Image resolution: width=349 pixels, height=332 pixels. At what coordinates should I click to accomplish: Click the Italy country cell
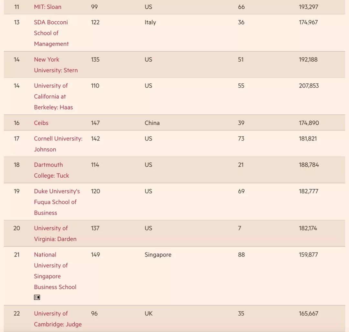[x=150, y=23]
